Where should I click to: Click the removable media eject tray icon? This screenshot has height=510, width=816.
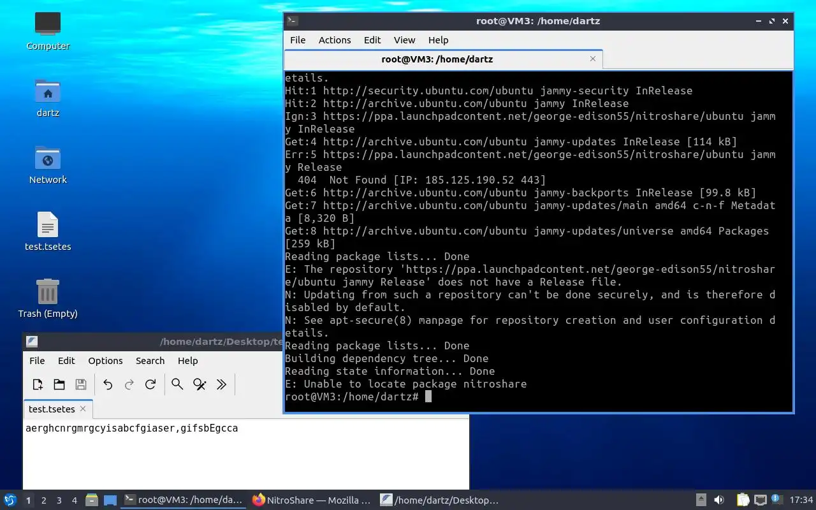(701, 500)
